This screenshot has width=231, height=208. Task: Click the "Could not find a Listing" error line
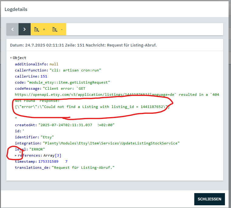tap(91, 107)
